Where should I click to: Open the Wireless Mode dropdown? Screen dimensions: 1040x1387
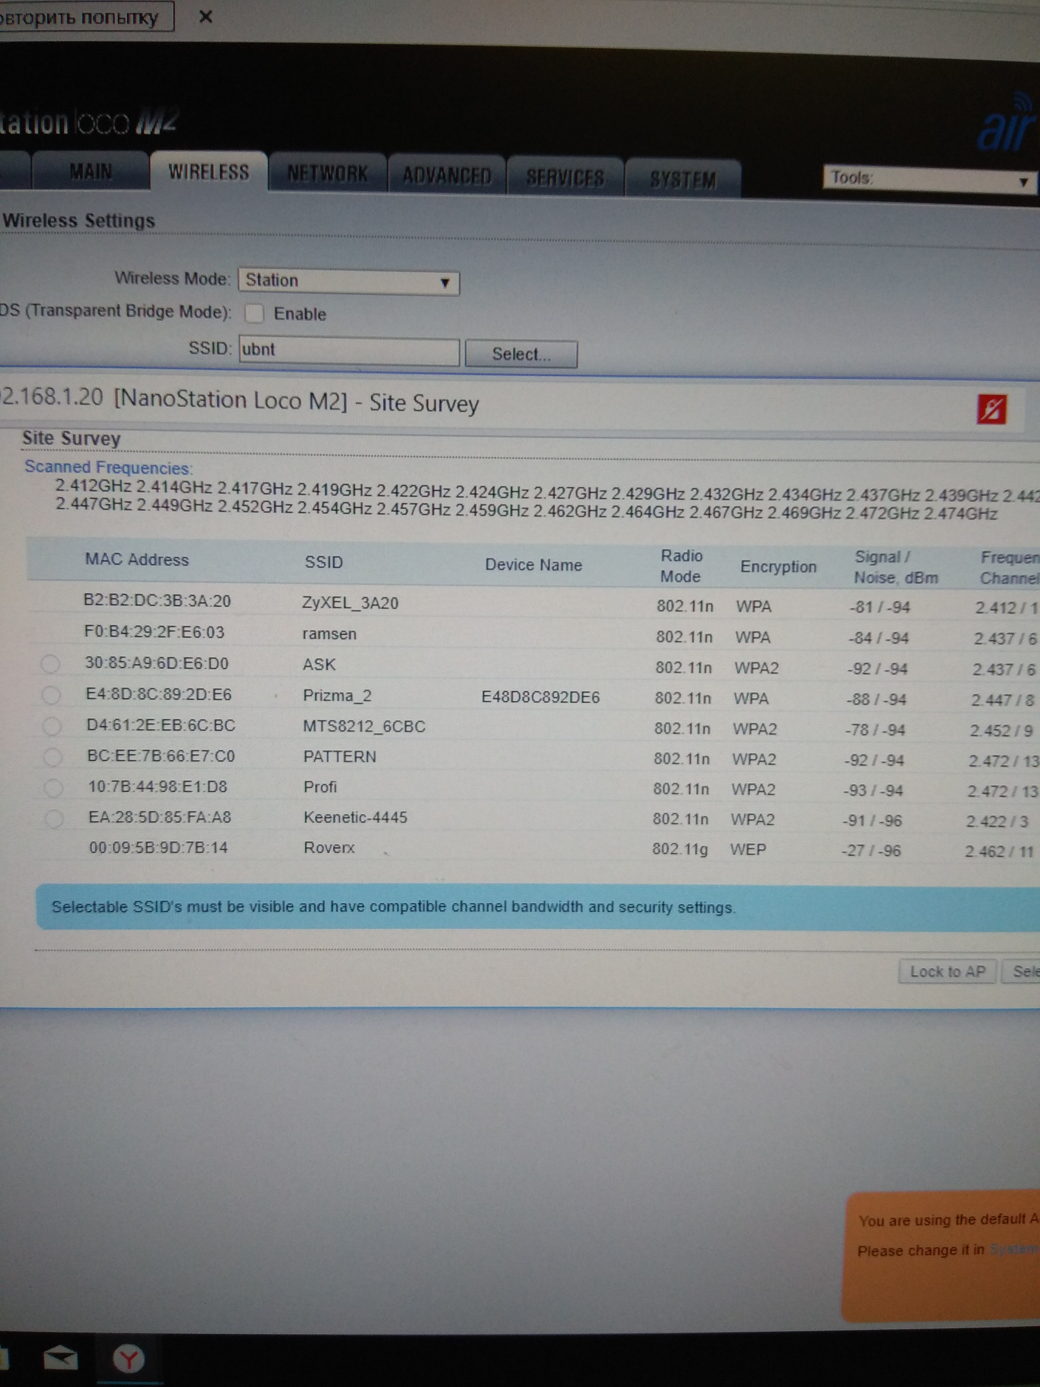349,281
